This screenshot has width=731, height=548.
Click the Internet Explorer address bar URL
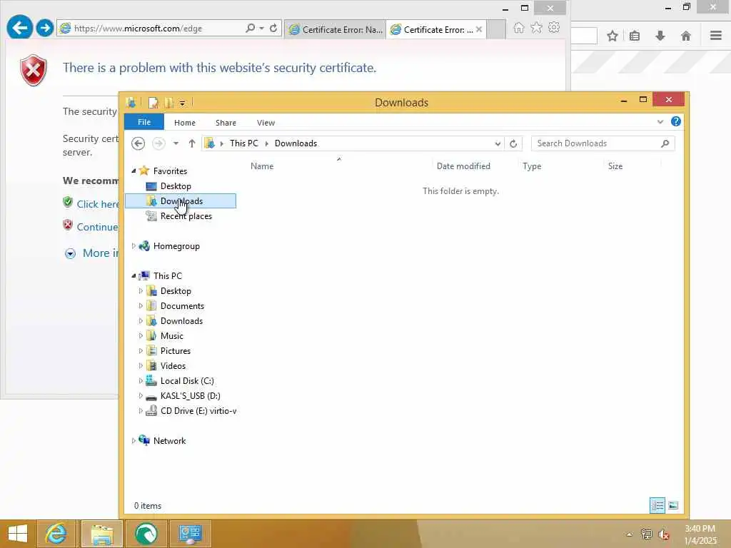138,29
